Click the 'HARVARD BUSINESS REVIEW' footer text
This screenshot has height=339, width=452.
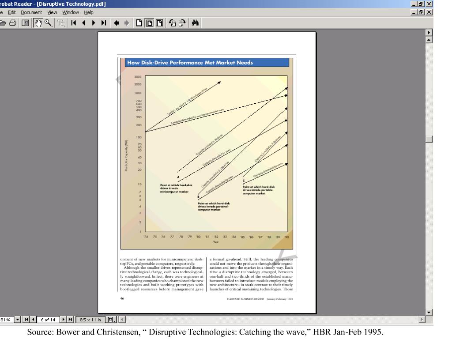click(245, 299)
